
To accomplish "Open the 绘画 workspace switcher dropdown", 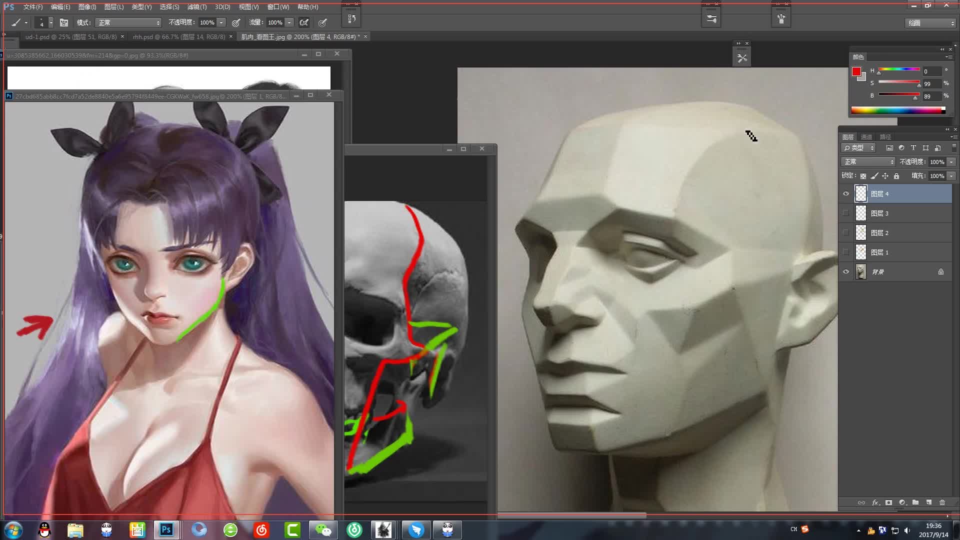I will 931,23.
